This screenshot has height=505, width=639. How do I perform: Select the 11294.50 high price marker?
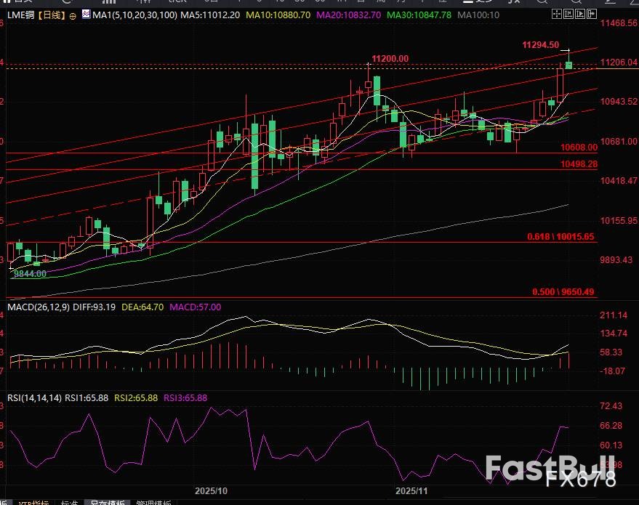click(541, 45)
